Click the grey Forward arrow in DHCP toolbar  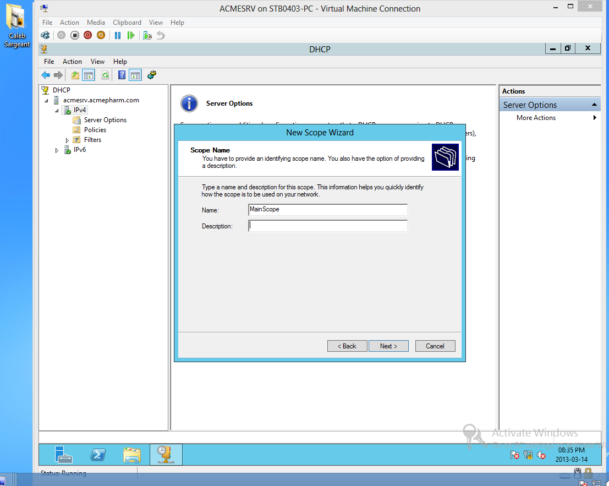click(58, 75)
